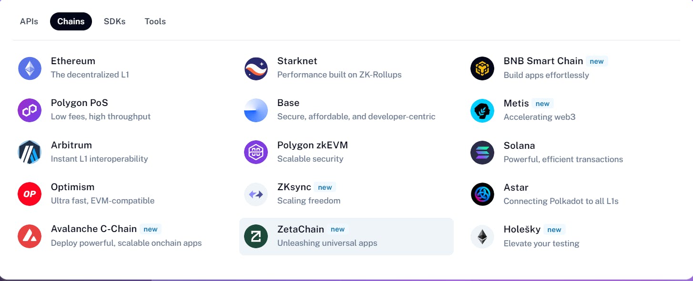Click the Ethereum diamond logo icon
This screenshot has height=281, width=693.
click(30, 68)
